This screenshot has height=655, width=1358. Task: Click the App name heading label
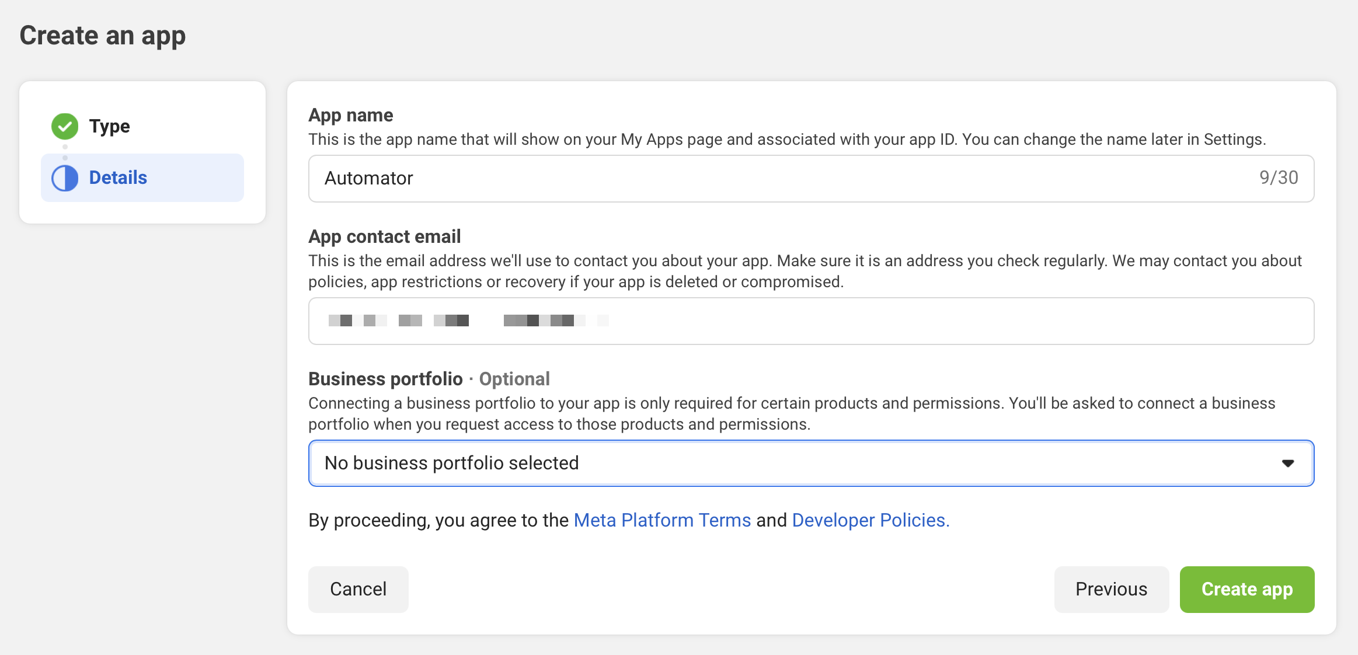click(350, 115)
